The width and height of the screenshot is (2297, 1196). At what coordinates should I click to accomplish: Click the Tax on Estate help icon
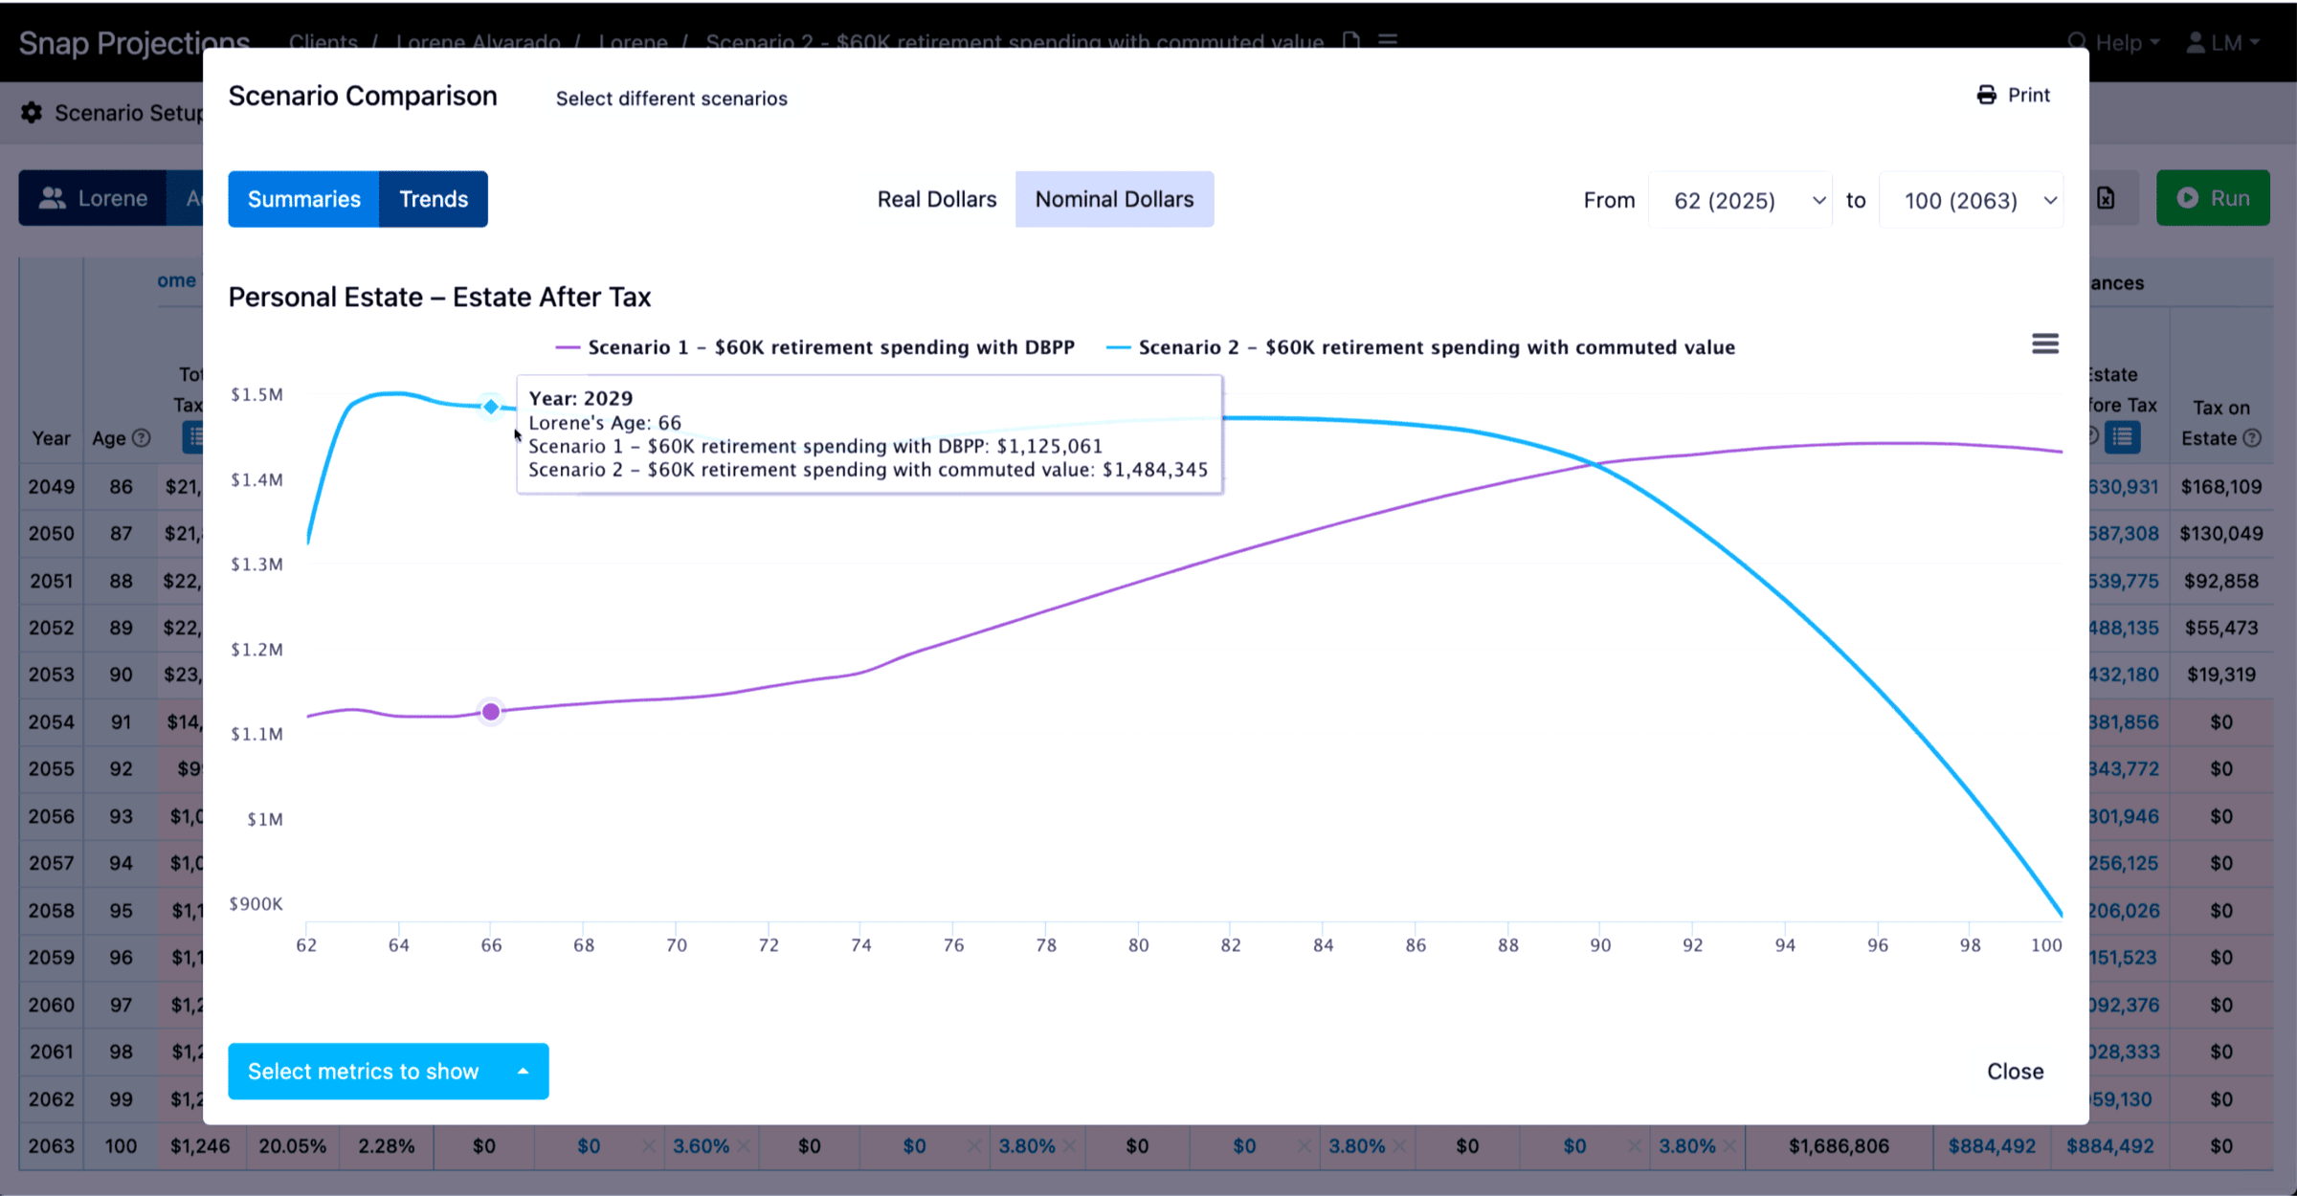click(x=2252, y=438)
